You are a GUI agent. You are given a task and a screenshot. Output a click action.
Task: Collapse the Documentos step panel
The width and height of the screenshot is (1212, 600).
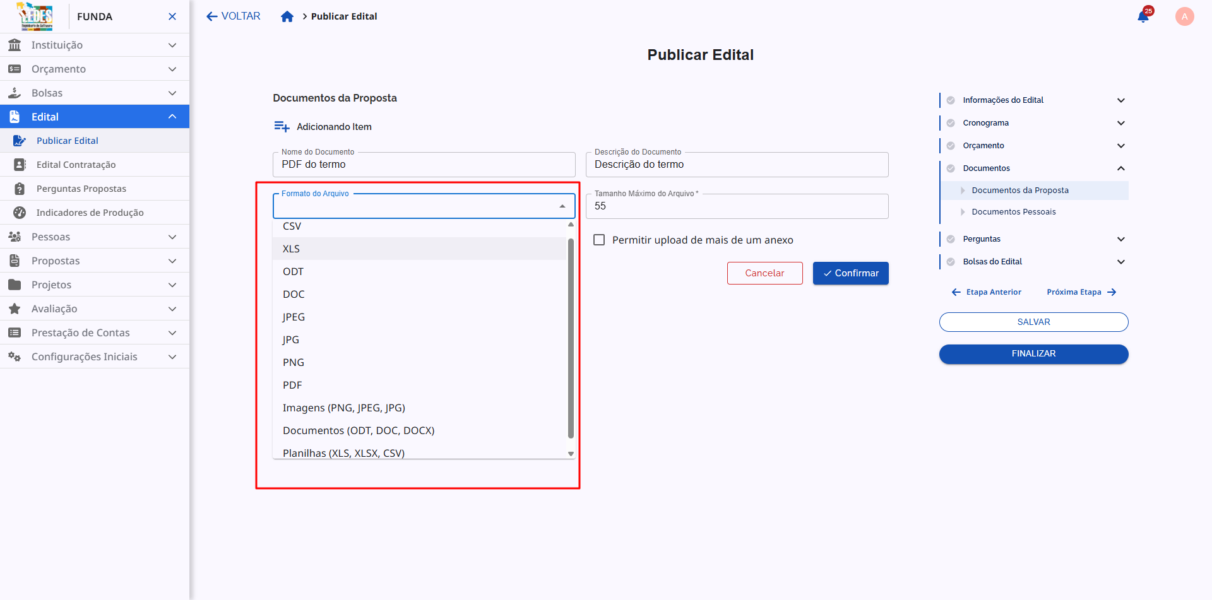(1120, 168)
